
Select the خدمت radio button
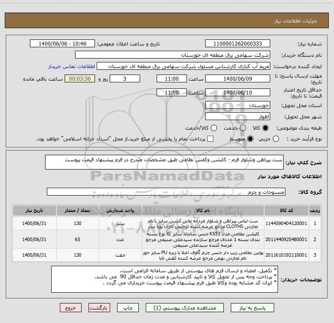point(243,128)
